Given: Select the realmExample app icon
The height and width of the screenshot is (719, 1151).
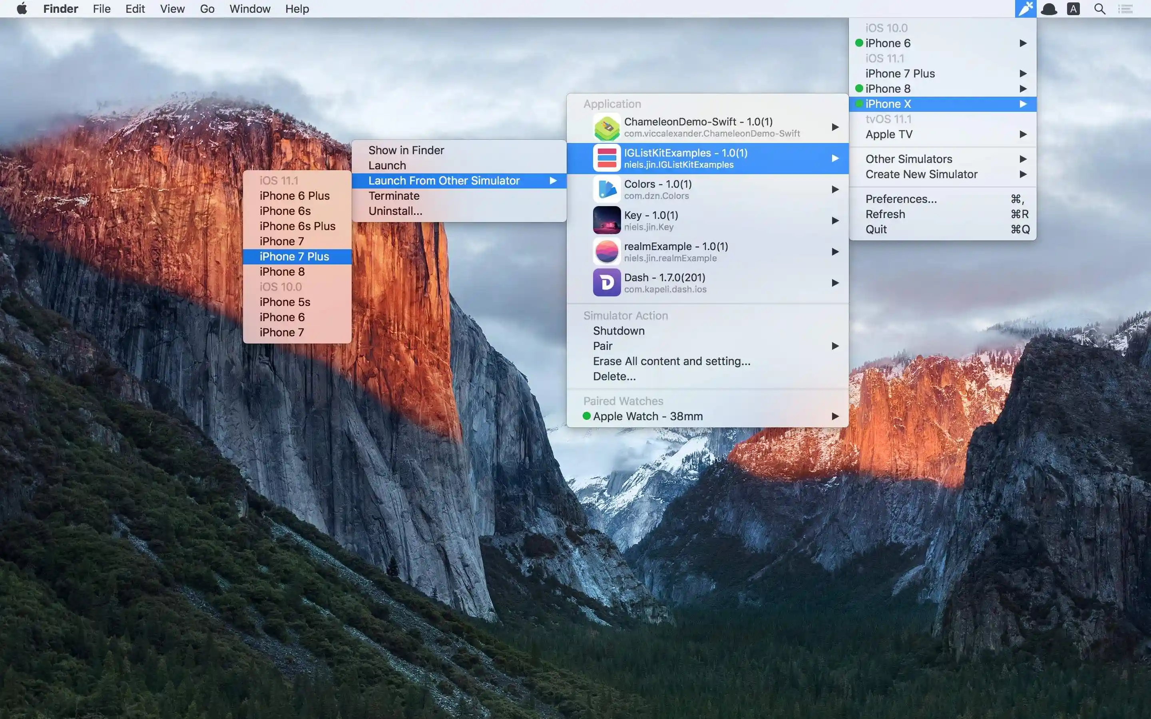Looking at the screenshot, I should coord(606,251).
